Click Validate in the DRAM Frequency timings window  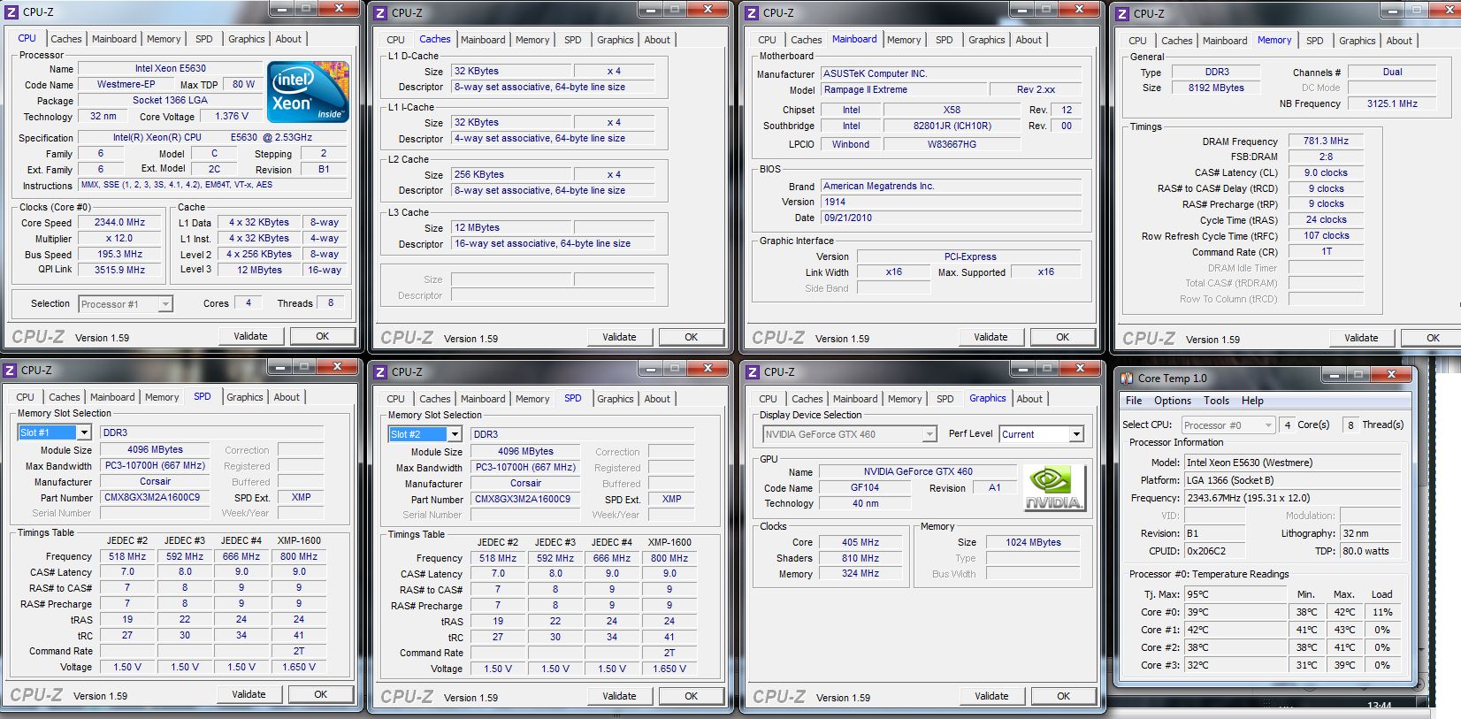(x=1361, y=338)
